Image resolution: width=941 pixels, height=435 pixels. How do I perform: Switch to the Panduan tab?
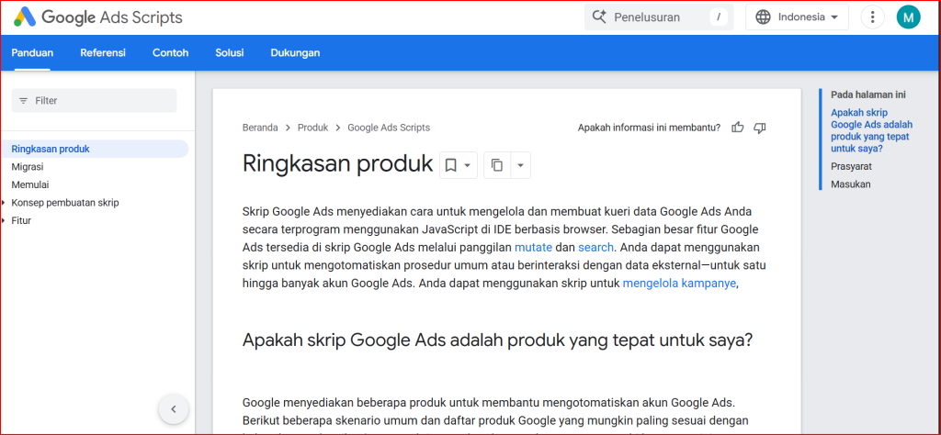32,52
